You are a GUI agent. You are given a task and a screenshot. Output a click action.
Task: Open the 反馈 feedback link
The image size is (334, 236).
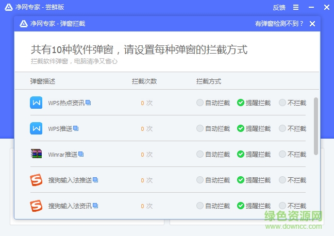279,7
